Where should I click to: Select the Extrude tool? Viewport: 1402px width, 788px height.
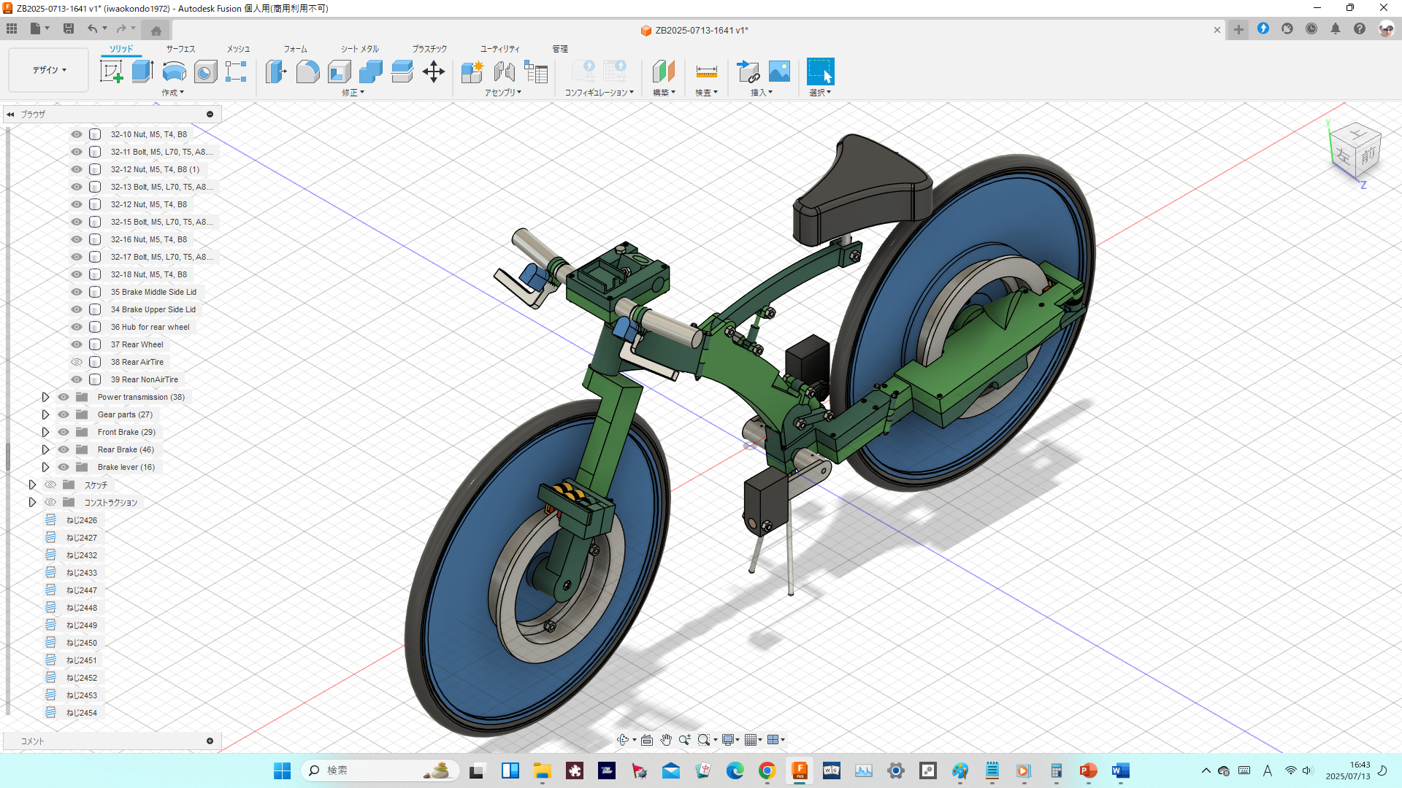(x=142, y=72)
